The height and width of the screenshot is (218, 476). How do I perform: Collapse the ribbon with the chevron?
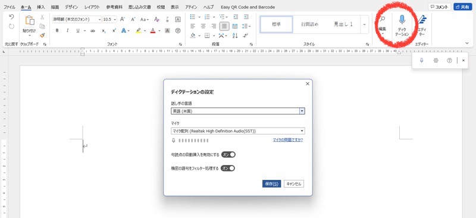point(467,43)
